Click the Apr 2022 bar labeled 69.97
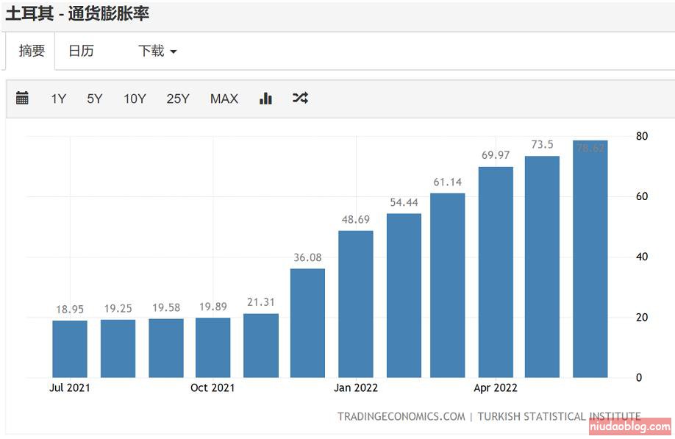This screenshot has height=439, width=675. pyautogui.click(x=496, y=272)
